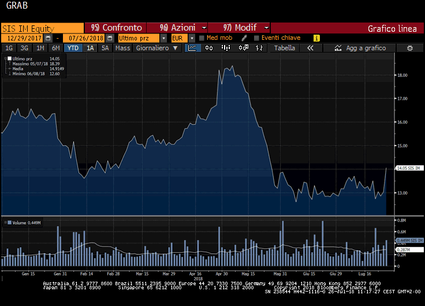Click the GRAB title text
Image resolution: width=425 pixels, height=306 pixels.
(x=17, y=5)
